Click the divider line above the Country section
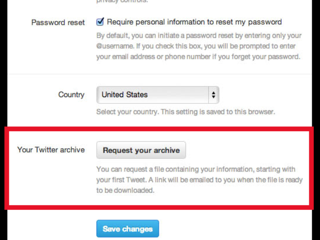This screenshot has width=320, height=240. pos(159,74)
